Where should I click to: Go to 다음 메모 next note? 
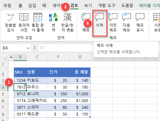tap(127, 23)
